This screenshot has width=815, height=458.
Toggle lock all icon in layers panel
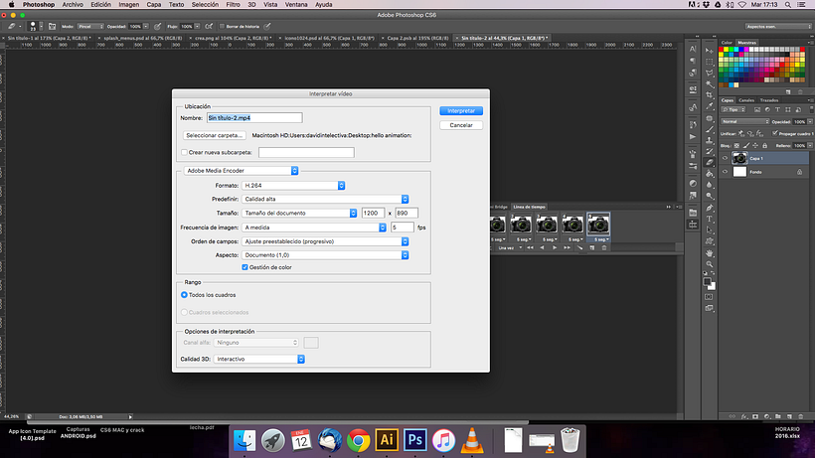(764, 145)
